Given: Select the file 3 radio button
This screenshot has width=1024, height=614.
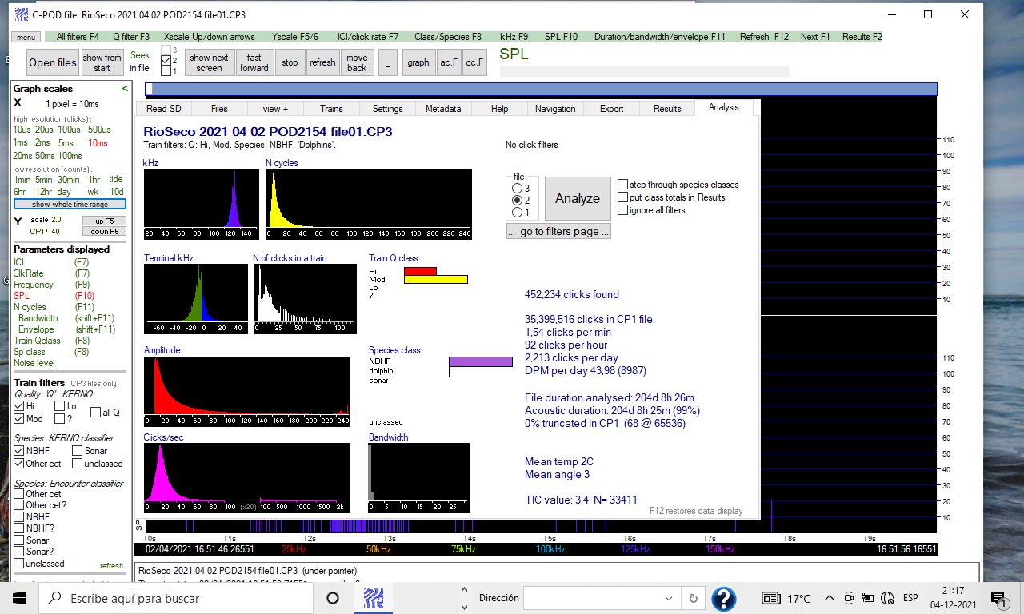Looking at the screenshot, I should [516, 188].
